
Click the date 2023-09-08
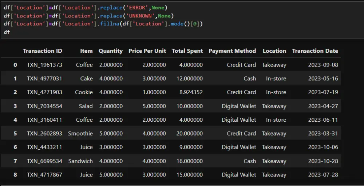(323, 65)
